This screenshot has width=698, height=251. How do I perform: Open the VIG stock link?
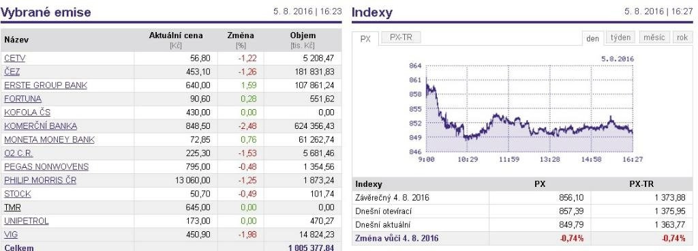tap(11, 235)
